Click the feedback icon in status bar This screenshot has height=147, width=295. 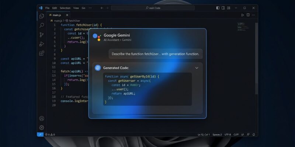(x=248, y=135)
